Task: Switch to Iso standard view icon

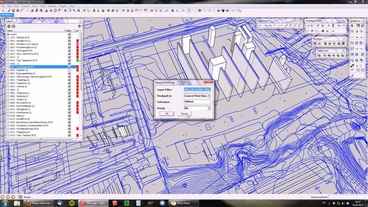Action: (123, 10)
